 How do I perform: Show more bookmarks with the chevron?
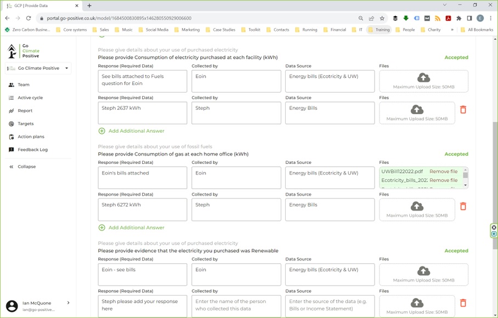tap(452, 30)
